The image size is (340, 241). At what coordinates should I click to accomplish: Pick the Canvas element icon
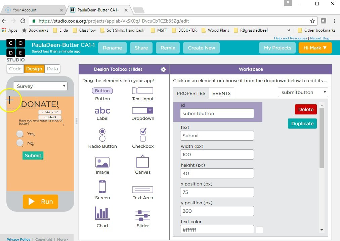tap(142, 162)
